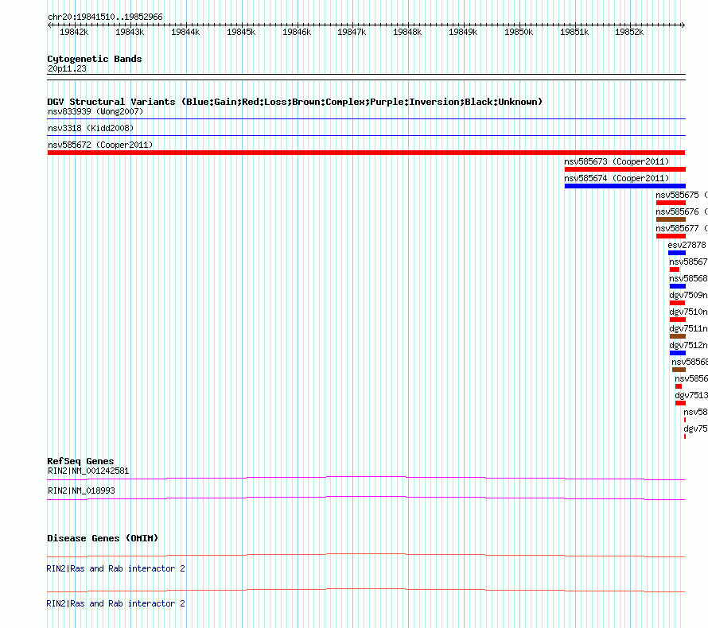
Task: Open variant nsv833939 (Wong2007) label
Action: (x=95, y=111)
